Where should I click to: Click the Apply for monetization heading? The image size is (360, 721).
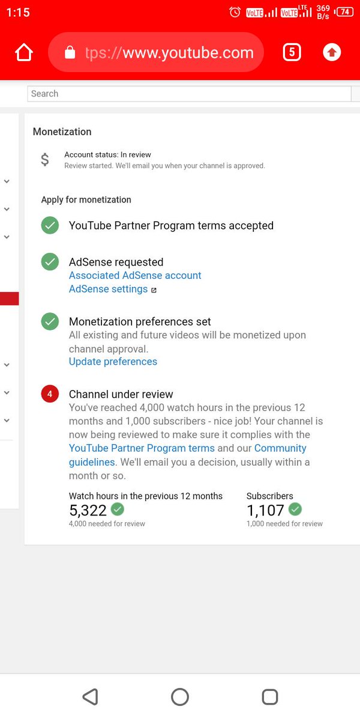[86, 199]
